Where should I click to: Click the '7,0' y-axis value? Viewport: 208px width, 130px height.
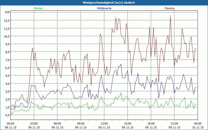(x=8, y=60)
